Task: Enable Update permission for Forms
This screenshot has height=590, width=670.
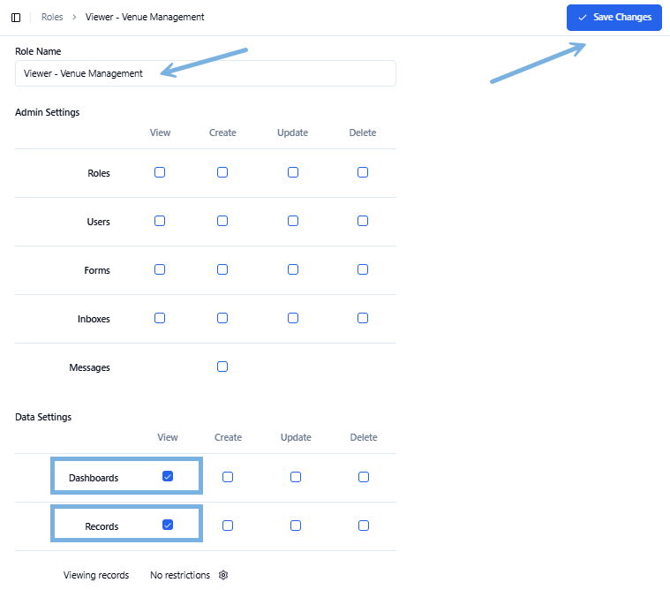Action: (293, 269)
